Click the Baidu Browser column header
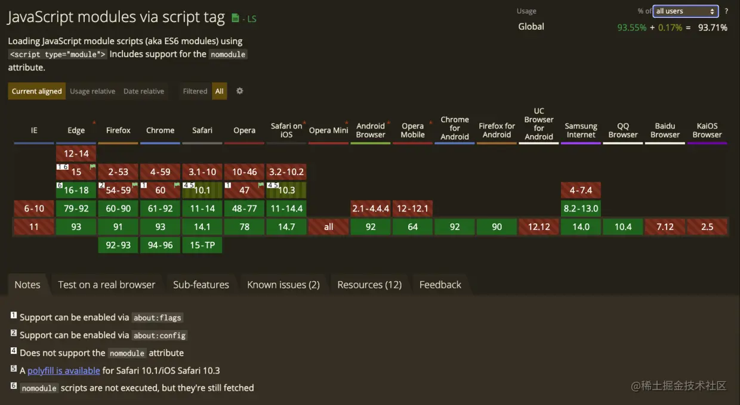 pos(665,130)
